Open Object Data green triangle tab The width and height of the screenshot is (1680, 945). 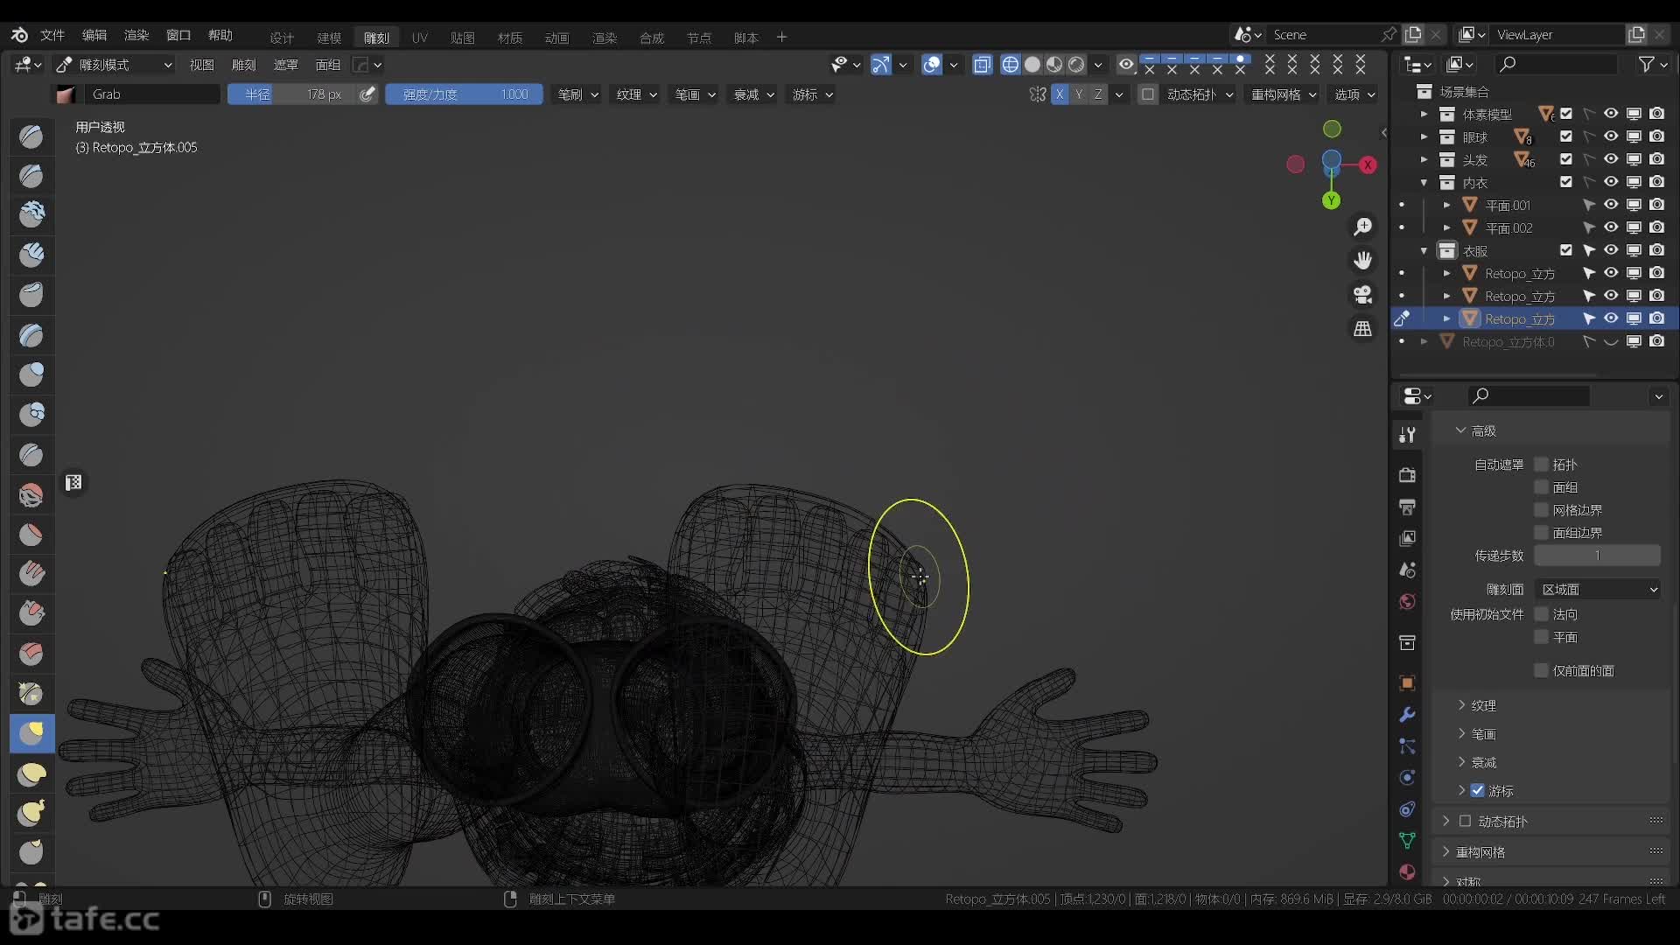[1407, 840]
